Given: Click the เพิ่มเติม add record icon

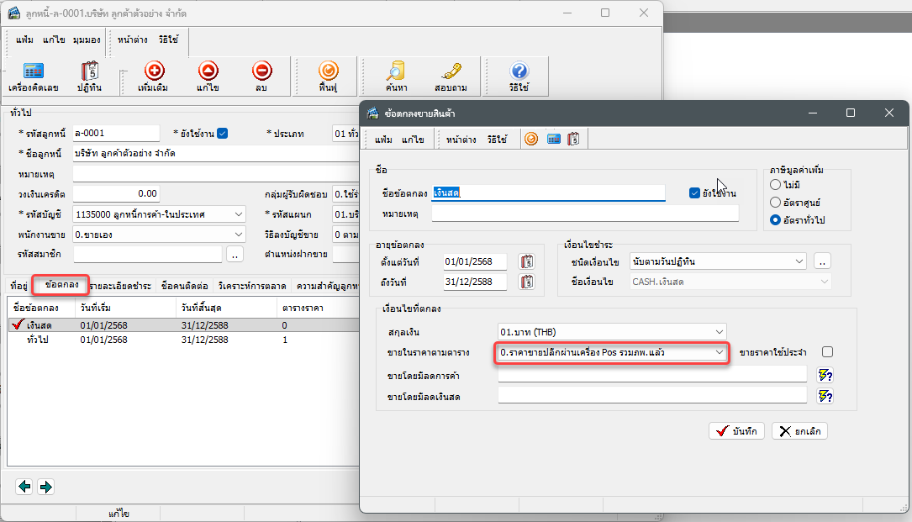Looking at the screenshot, I should pyautogui.click(x=154, y=76).
